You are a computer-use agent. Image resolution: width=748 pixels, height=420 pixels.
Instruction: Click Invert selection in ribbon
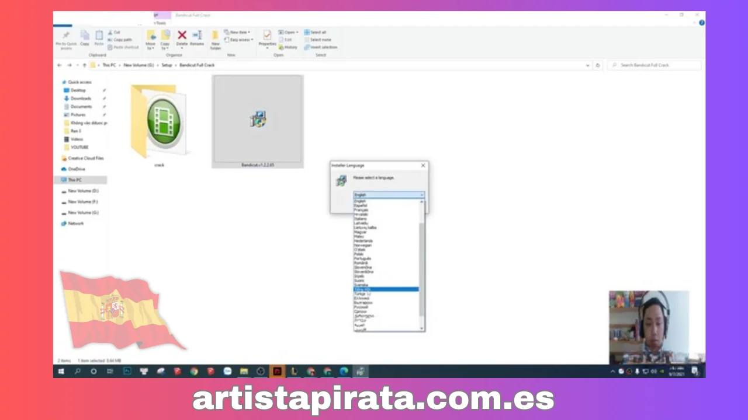click(x=321, y=47)
